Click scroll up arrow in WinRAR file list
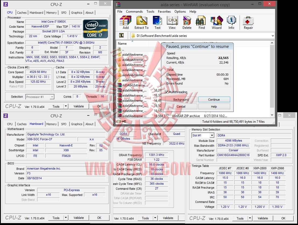298x225 pixels. coord(272,43)
